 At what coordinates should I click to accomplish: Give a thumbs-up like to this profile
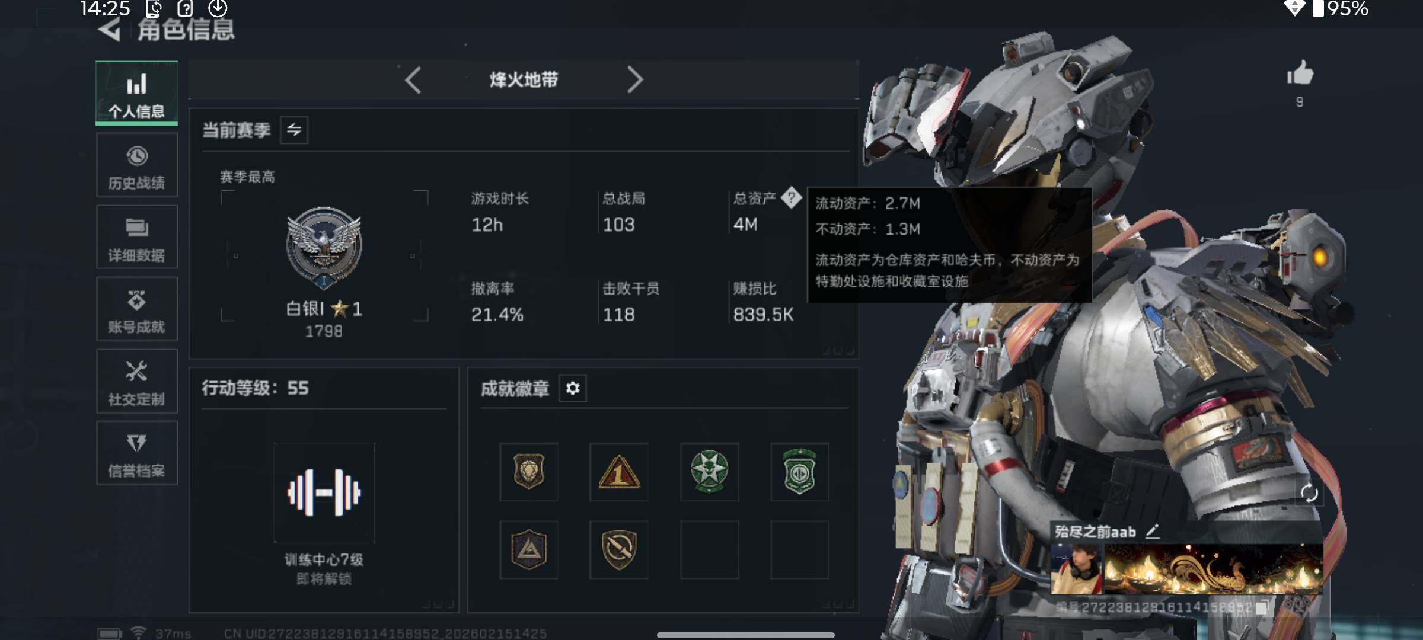click(1300, 74)
